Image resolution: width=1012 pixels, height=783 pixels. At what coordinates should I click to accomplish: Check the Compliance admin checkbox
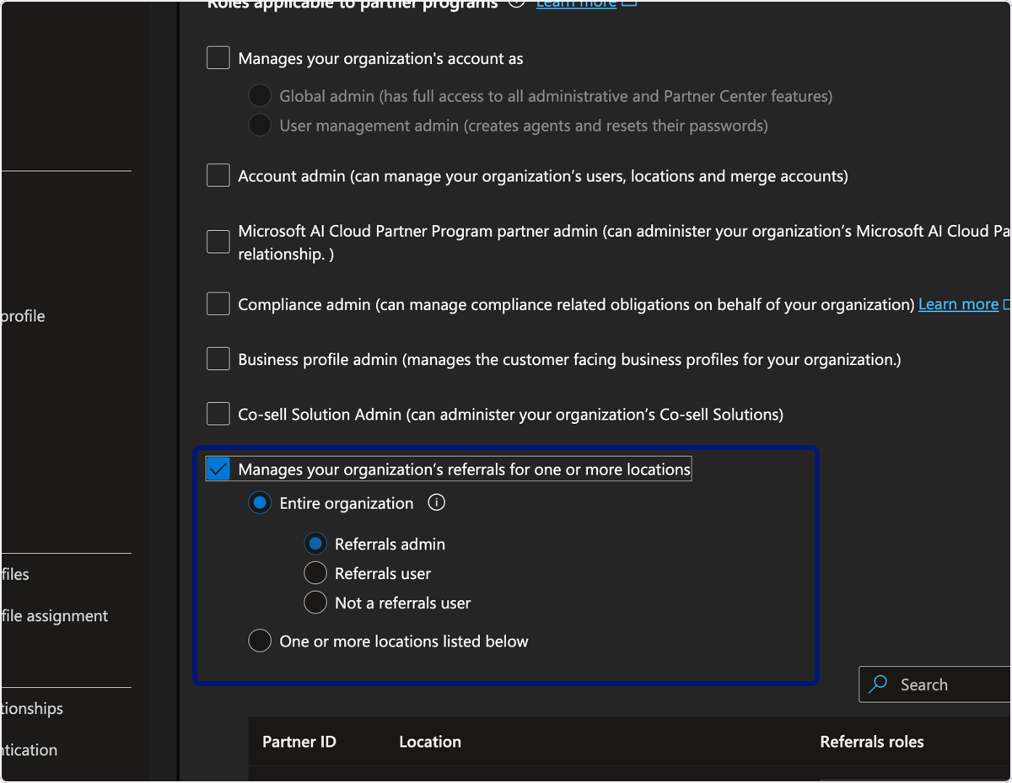[218, 304]
